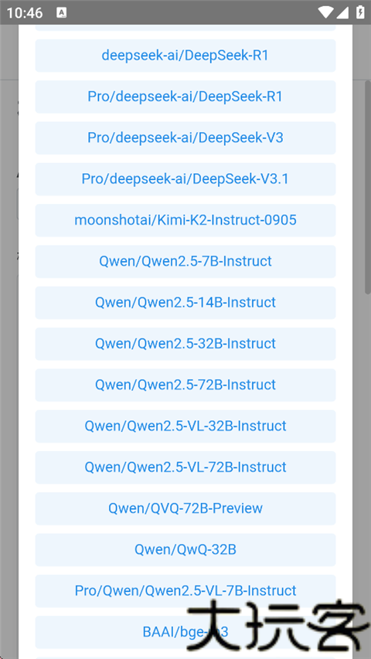Choose the Qwen/Qwen2.5-32B-Instruct entry
Viewport: 371px width, 659px height.
pyautogui.click(x=185, y=344)
